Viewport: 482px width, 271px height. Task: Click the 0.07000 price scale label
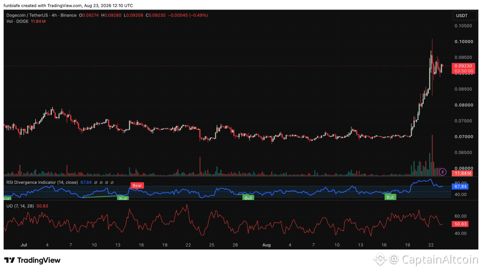pos(464,137)
